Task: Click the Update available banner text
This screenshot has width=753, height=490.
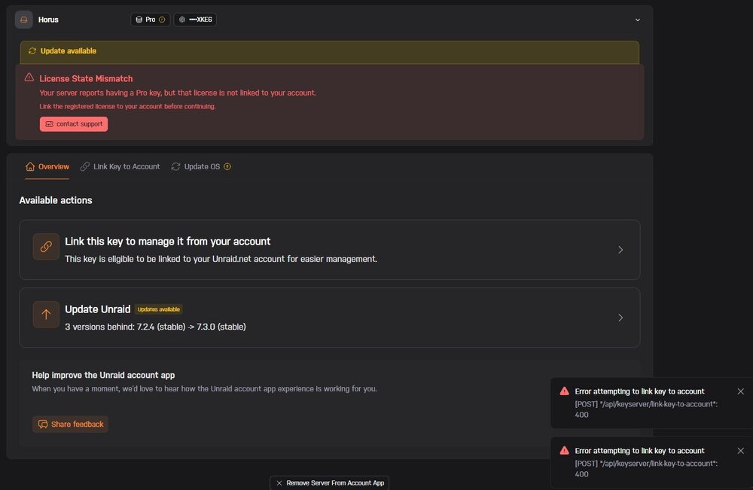Action: (x=69, y=51)
